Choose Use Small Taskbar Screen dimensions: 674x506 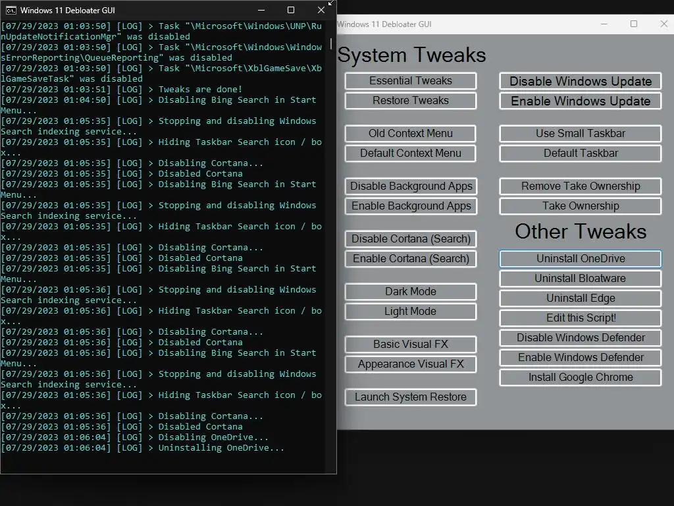[581, 133]
